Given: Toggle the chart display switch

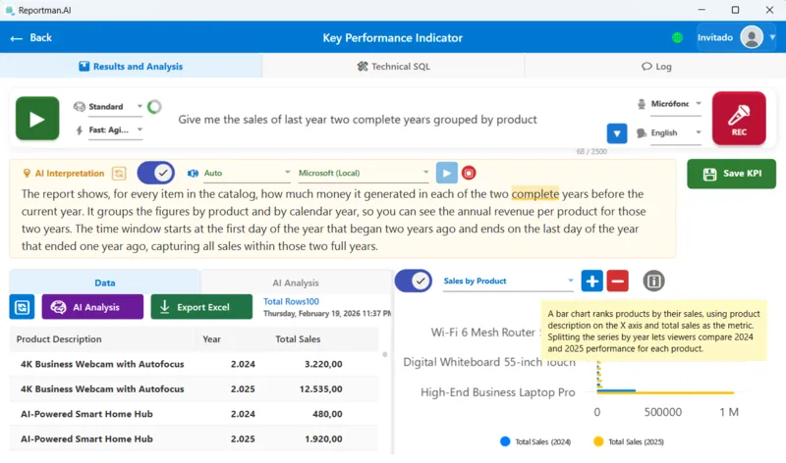Looking at the screenshot, I should coord(413,282).
